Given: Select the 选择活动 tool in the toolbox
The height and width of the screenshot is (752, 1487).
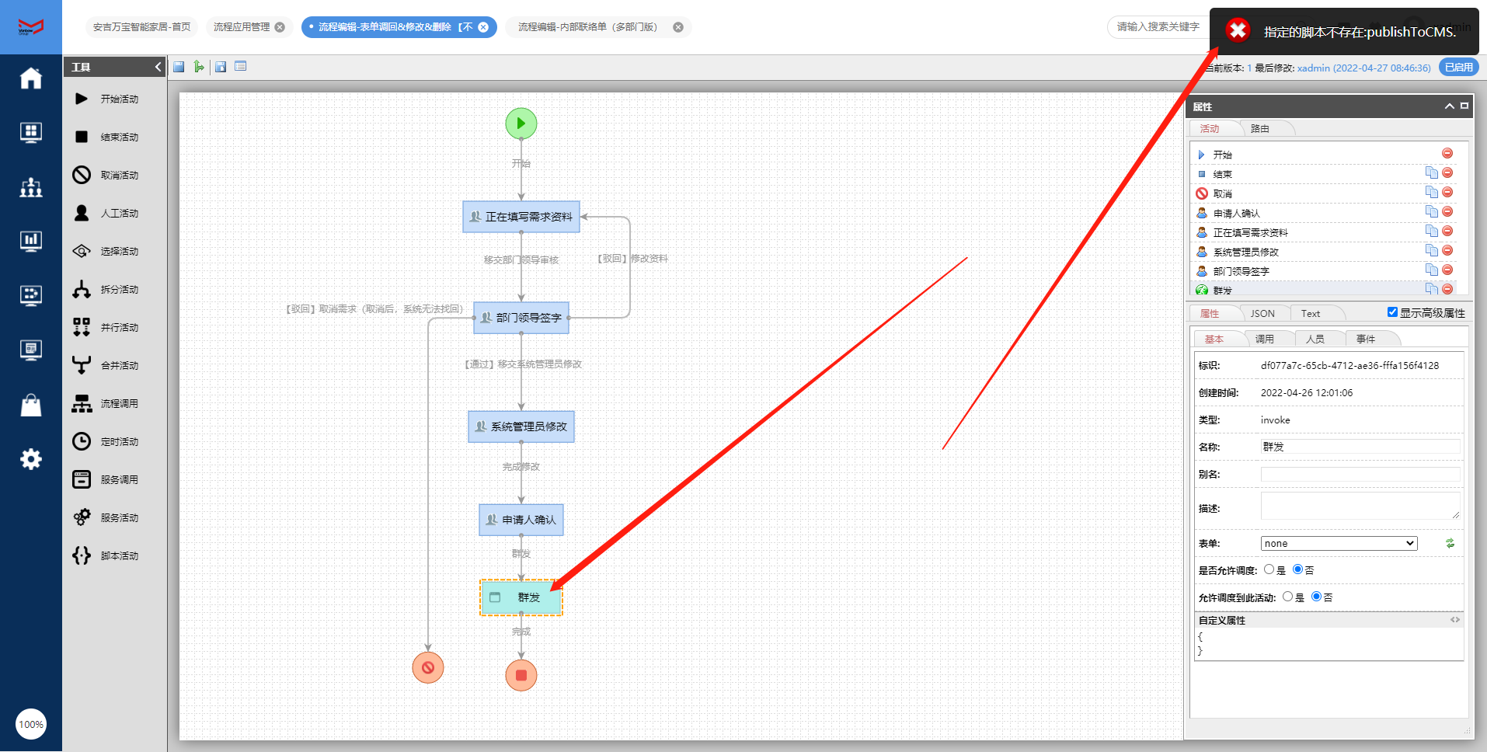Looking at the screenshot, I should (x=106, y=251).
